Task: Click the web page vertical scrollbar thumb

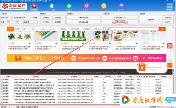Action: click(x=173, y=71)
